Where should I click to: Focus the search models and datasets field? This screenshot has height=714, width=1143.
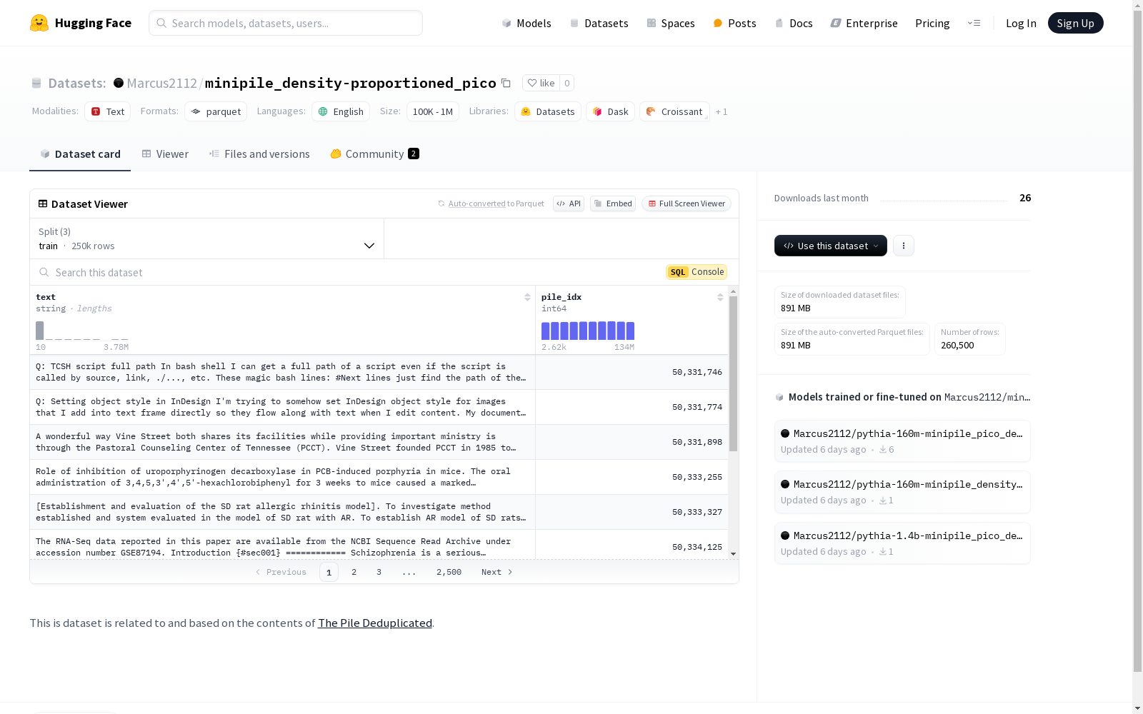pyautogui.click(x=286, y=23)
